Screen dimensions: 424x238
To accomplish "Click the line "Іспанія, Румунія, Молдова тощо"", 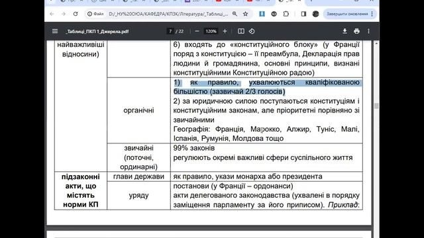I will [x=229, y=138].
